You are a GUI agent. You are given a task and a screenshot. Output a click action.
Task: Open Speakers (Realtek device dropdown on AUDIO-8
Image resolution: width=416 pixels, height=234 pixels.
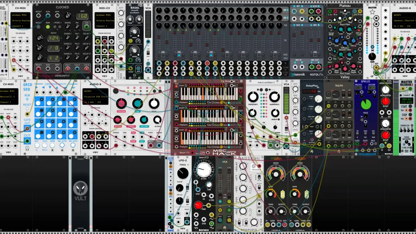pos(404,20)
